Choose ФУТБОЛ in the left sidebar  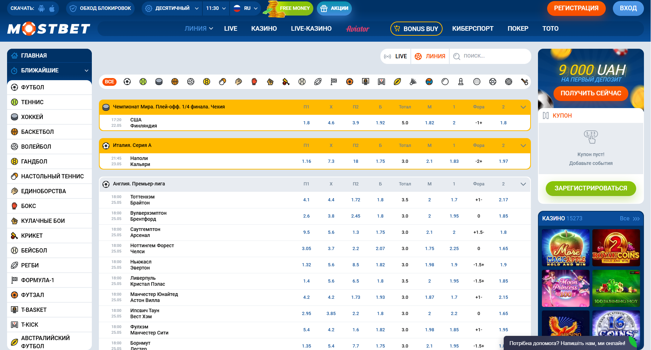49,87
